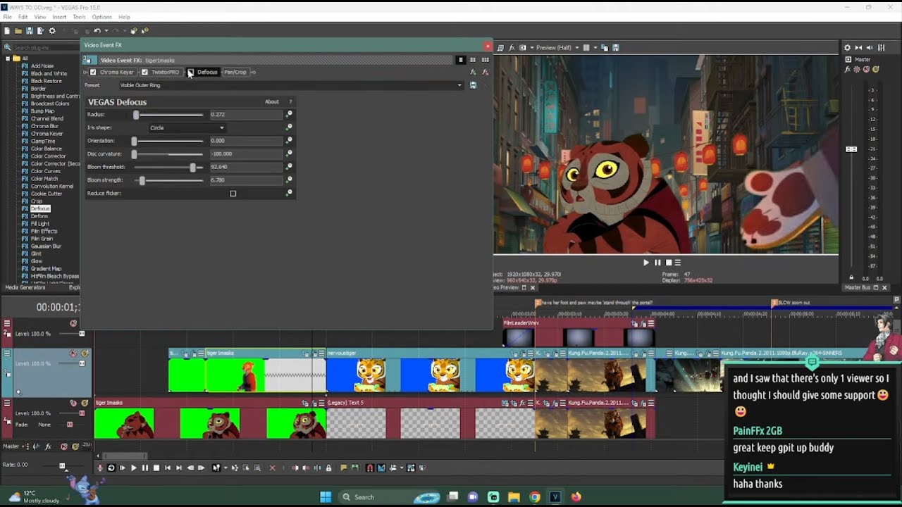
Task: Open the overlays grid dropdown arrow in preview
Action: pos(594,48)
